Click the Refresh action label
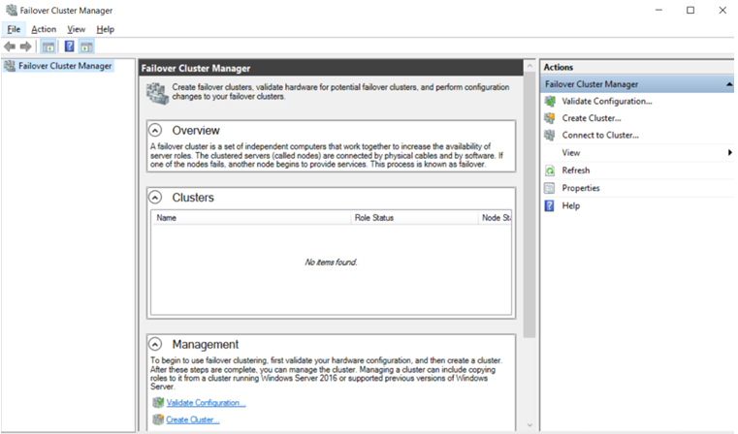This screenshot has height=434, width=738. (x=576, y=170)
